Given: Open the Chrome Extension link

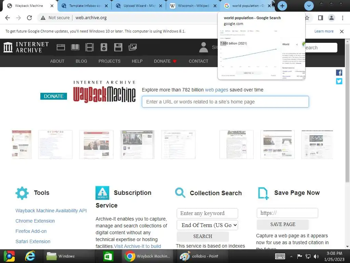Looking at the screenshot, I should pos(35,221).
